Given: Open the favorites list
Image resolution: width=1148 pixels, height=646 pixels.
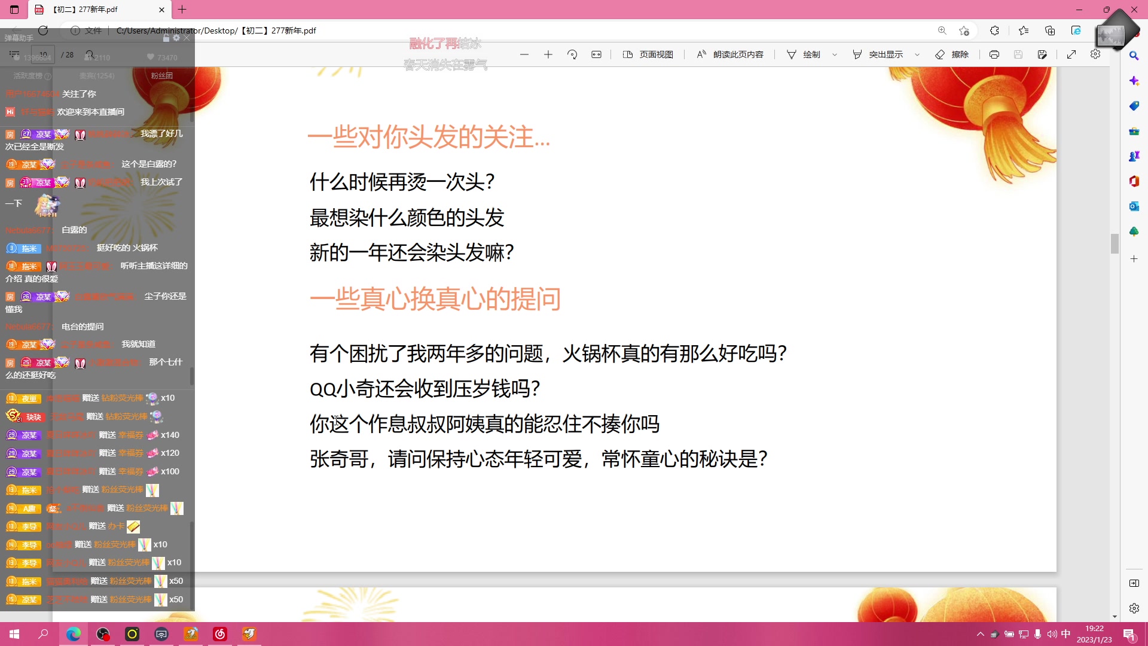Looking at the screenshot, I should tap(1024, 31).
